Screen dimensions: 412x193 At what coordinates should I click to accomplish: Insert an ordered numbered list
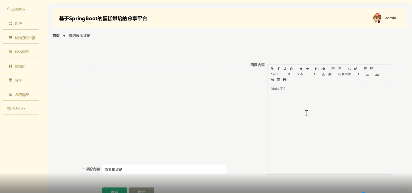pos(333,69)
